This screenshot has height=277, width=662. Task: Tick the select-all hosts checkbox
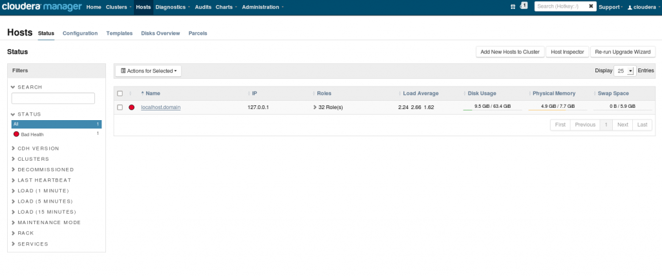coord(120,94)
